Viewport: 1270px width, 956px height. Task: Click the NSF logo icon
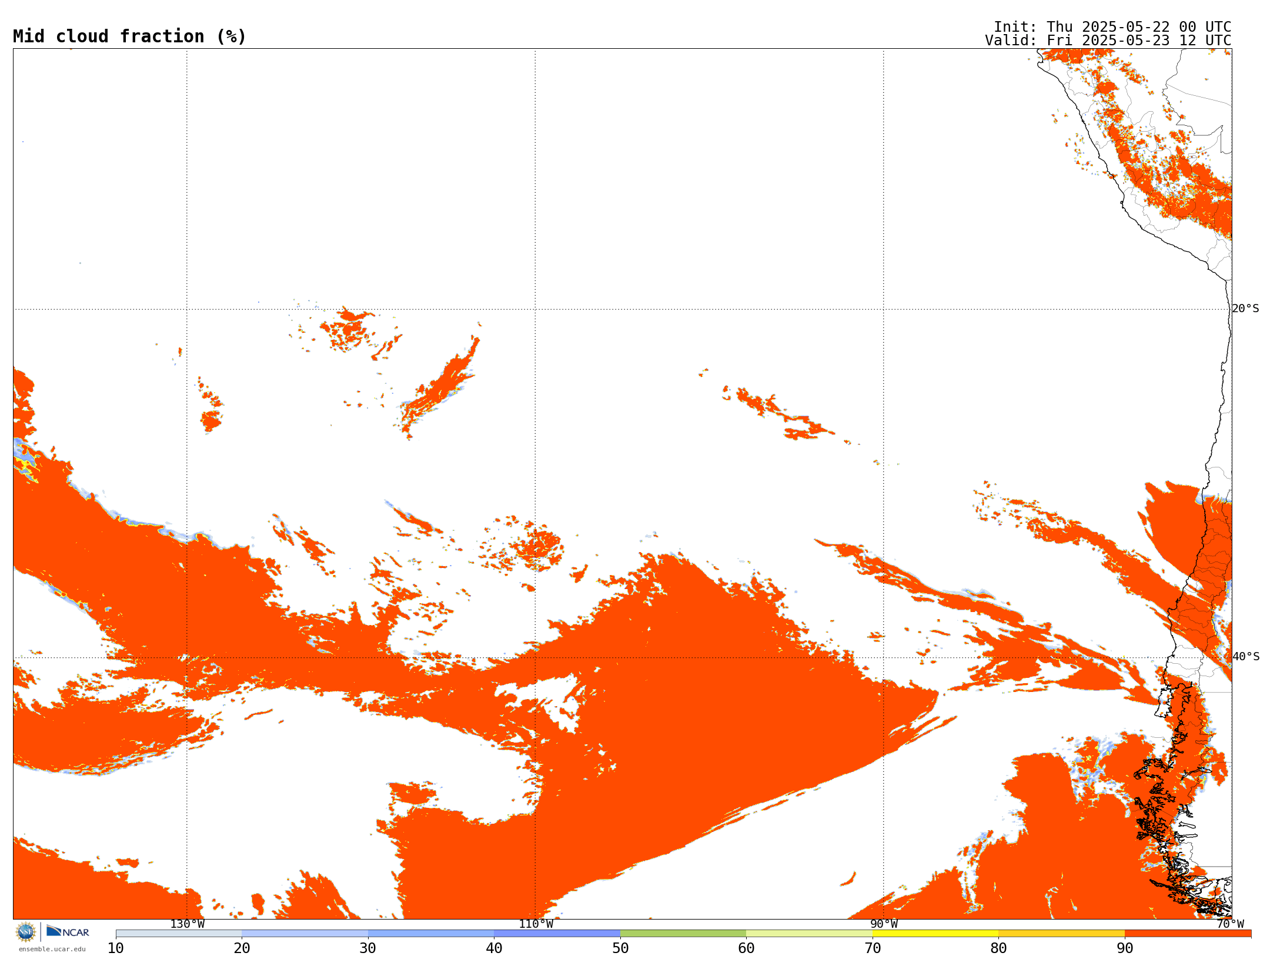[x=26, y=932]
